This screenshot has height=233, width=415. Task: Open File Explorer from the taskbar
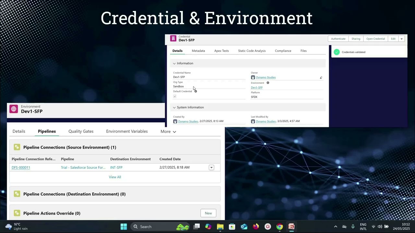[x=220, y=227]
